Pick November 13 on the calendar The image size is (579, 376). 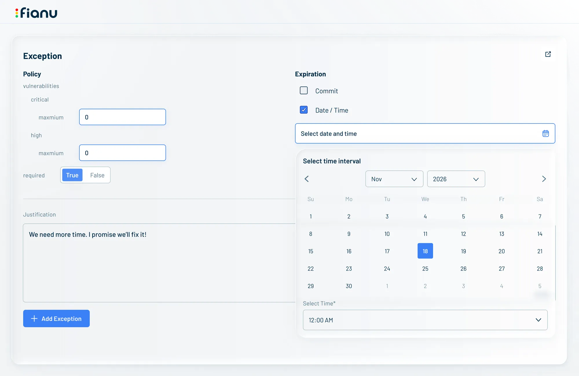click(x=502, y=234)
